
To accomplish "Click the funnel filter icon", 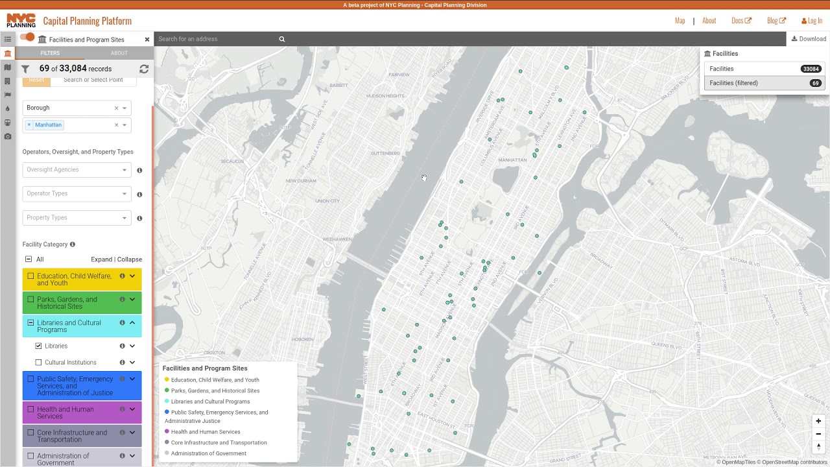I will click(25, 69).
